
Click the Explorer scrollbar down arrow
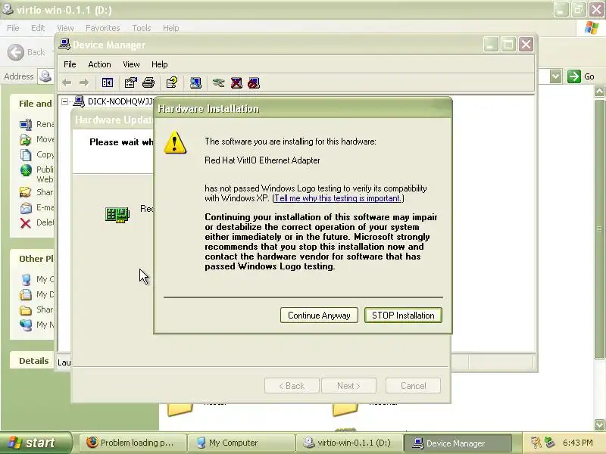pos(599,424)
